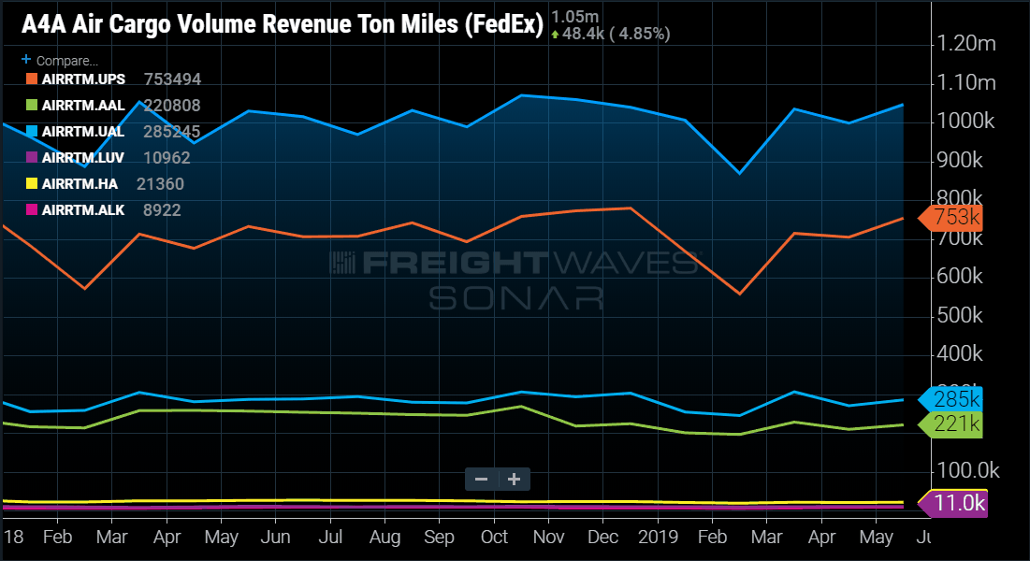Click the 753494 UPS value

[172, 79]
